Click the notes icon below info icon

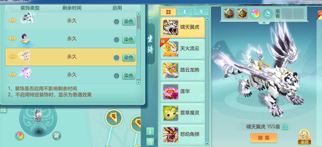click(x=150, y=142)
